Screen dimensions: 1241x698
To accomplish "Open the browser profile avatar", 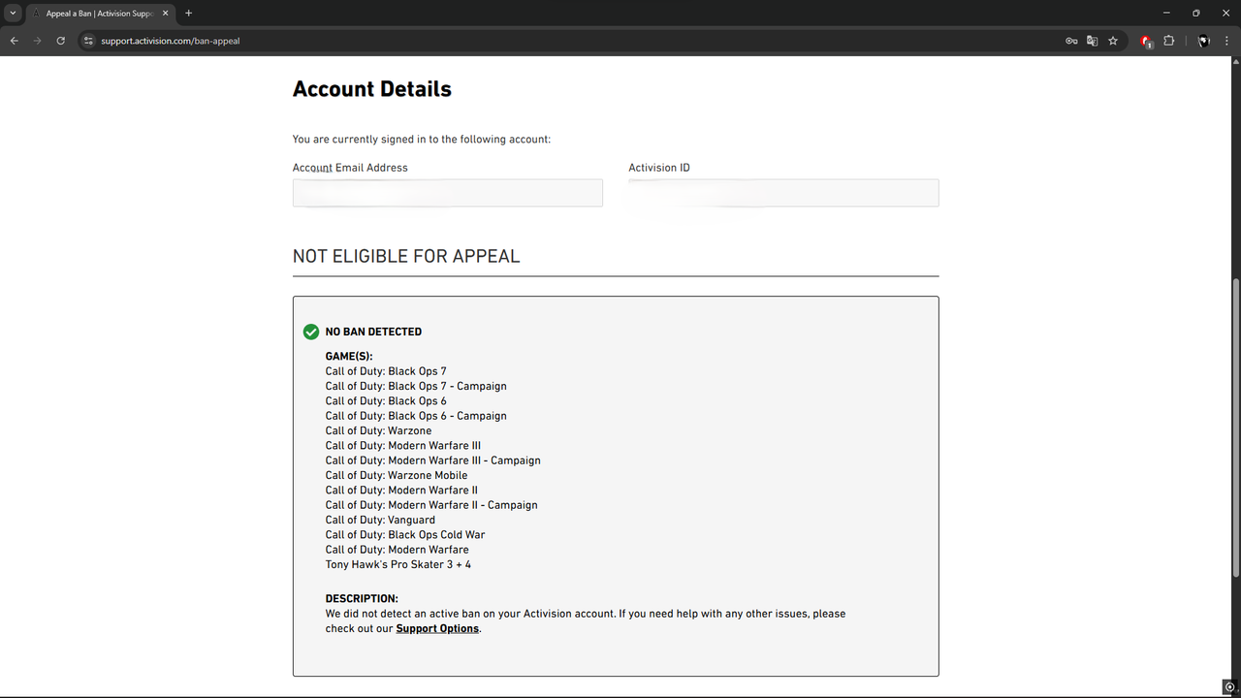I will [1204, 41].
